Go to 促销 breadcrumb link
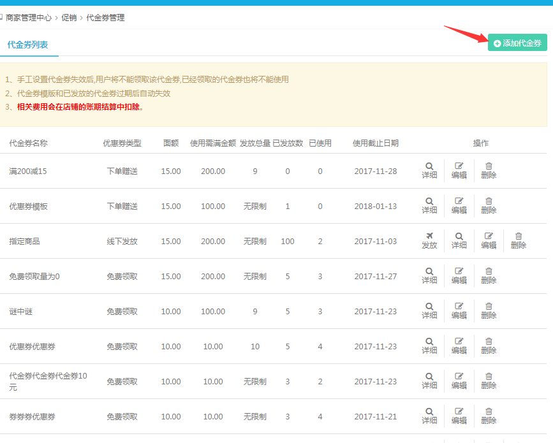This screenshot has height=443, width=553. point(69,18)
